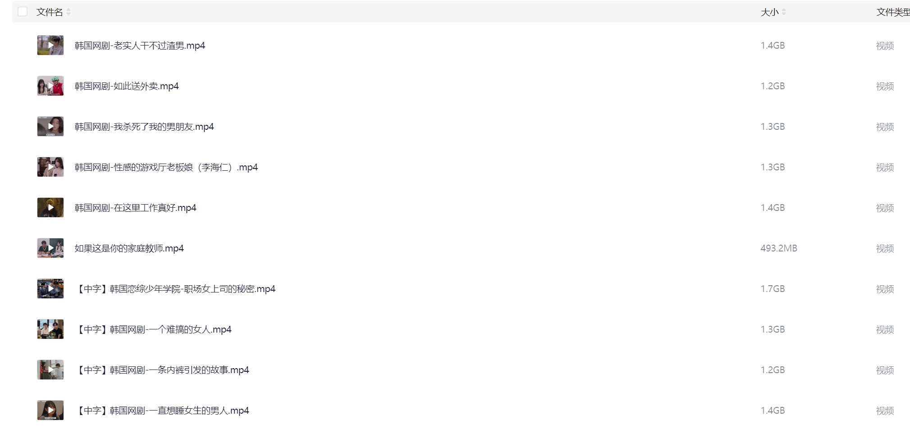Viewport: 910px width, 429px height.
Task: Toggle the select-all checkbox in header
Action: [23, 12]
